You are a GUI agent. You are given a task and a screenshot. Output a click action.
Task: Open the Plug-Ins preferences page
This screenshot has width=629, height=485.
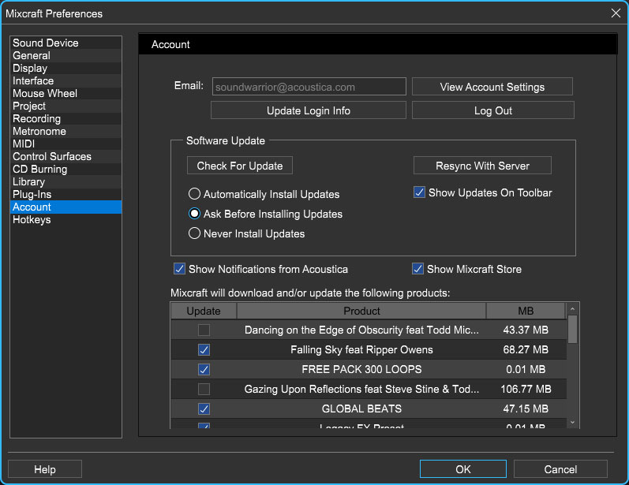[66, 195]
